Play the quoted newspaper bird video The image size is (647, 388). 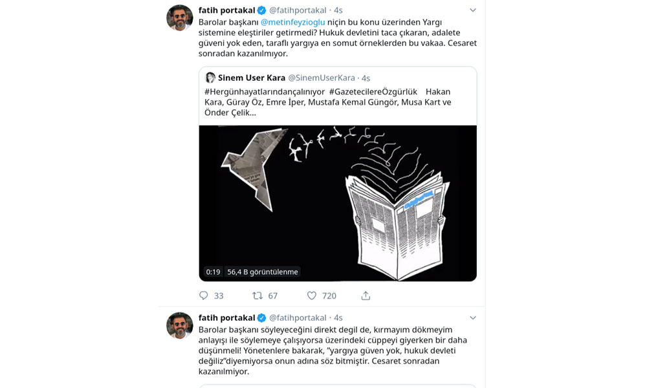[338, 203]
